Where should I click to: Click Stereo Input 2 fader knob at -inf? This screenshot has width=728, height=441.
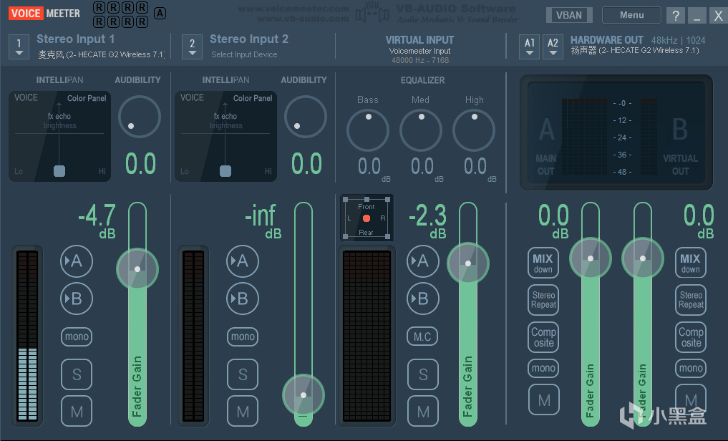(304, 395)
